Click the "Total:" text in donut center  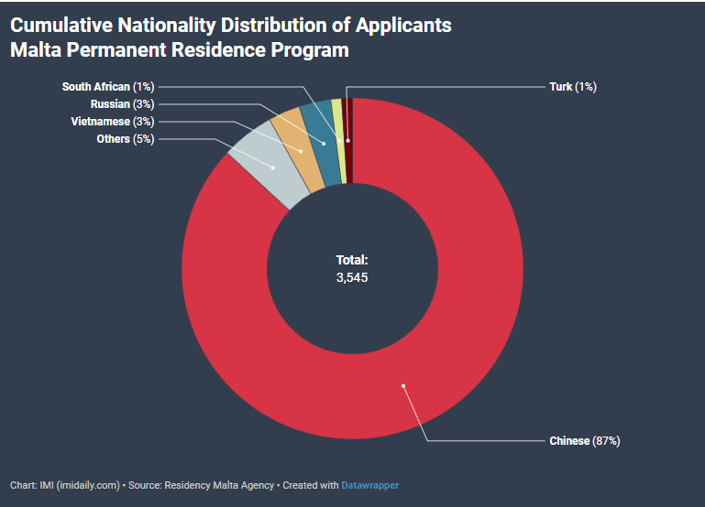coord(352,260)
